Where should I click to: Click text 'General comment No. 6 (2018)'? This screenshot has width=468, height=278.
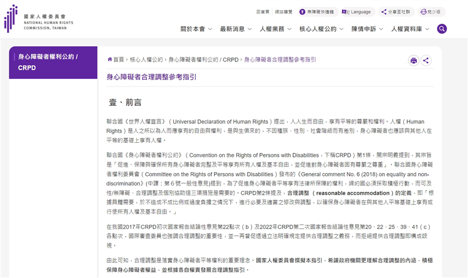[x=339, y=174]
